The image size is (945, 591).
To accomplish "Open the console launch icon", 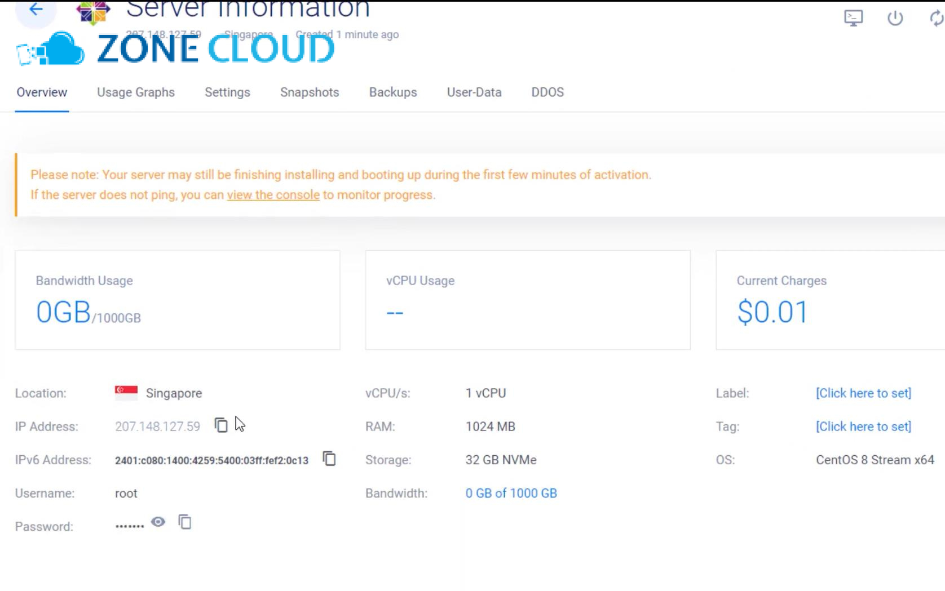I will (x=853, y=17).
